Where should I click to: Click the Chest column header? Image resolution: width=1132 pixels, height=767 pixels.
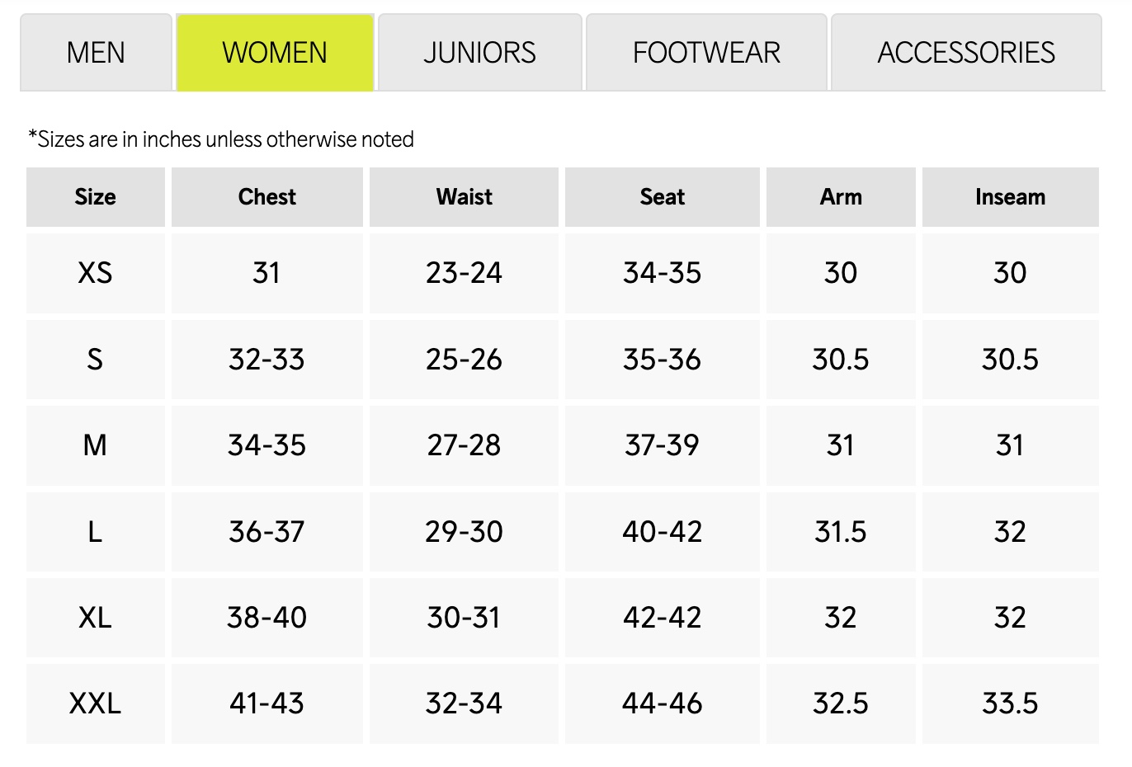pyautogui.click(x=266, y=197)
